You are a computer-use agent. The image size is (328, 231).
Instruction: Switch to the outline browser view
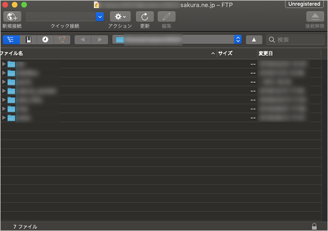point(11,39)
